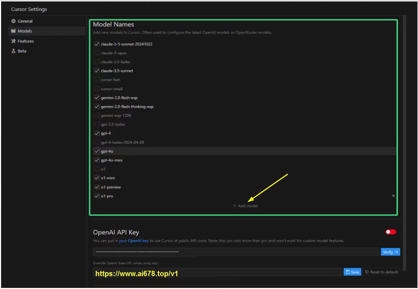Check the gpt-3.5-turbo model checkbox
The height and width of the screenshot is (289, 418).
coord(97,124)
